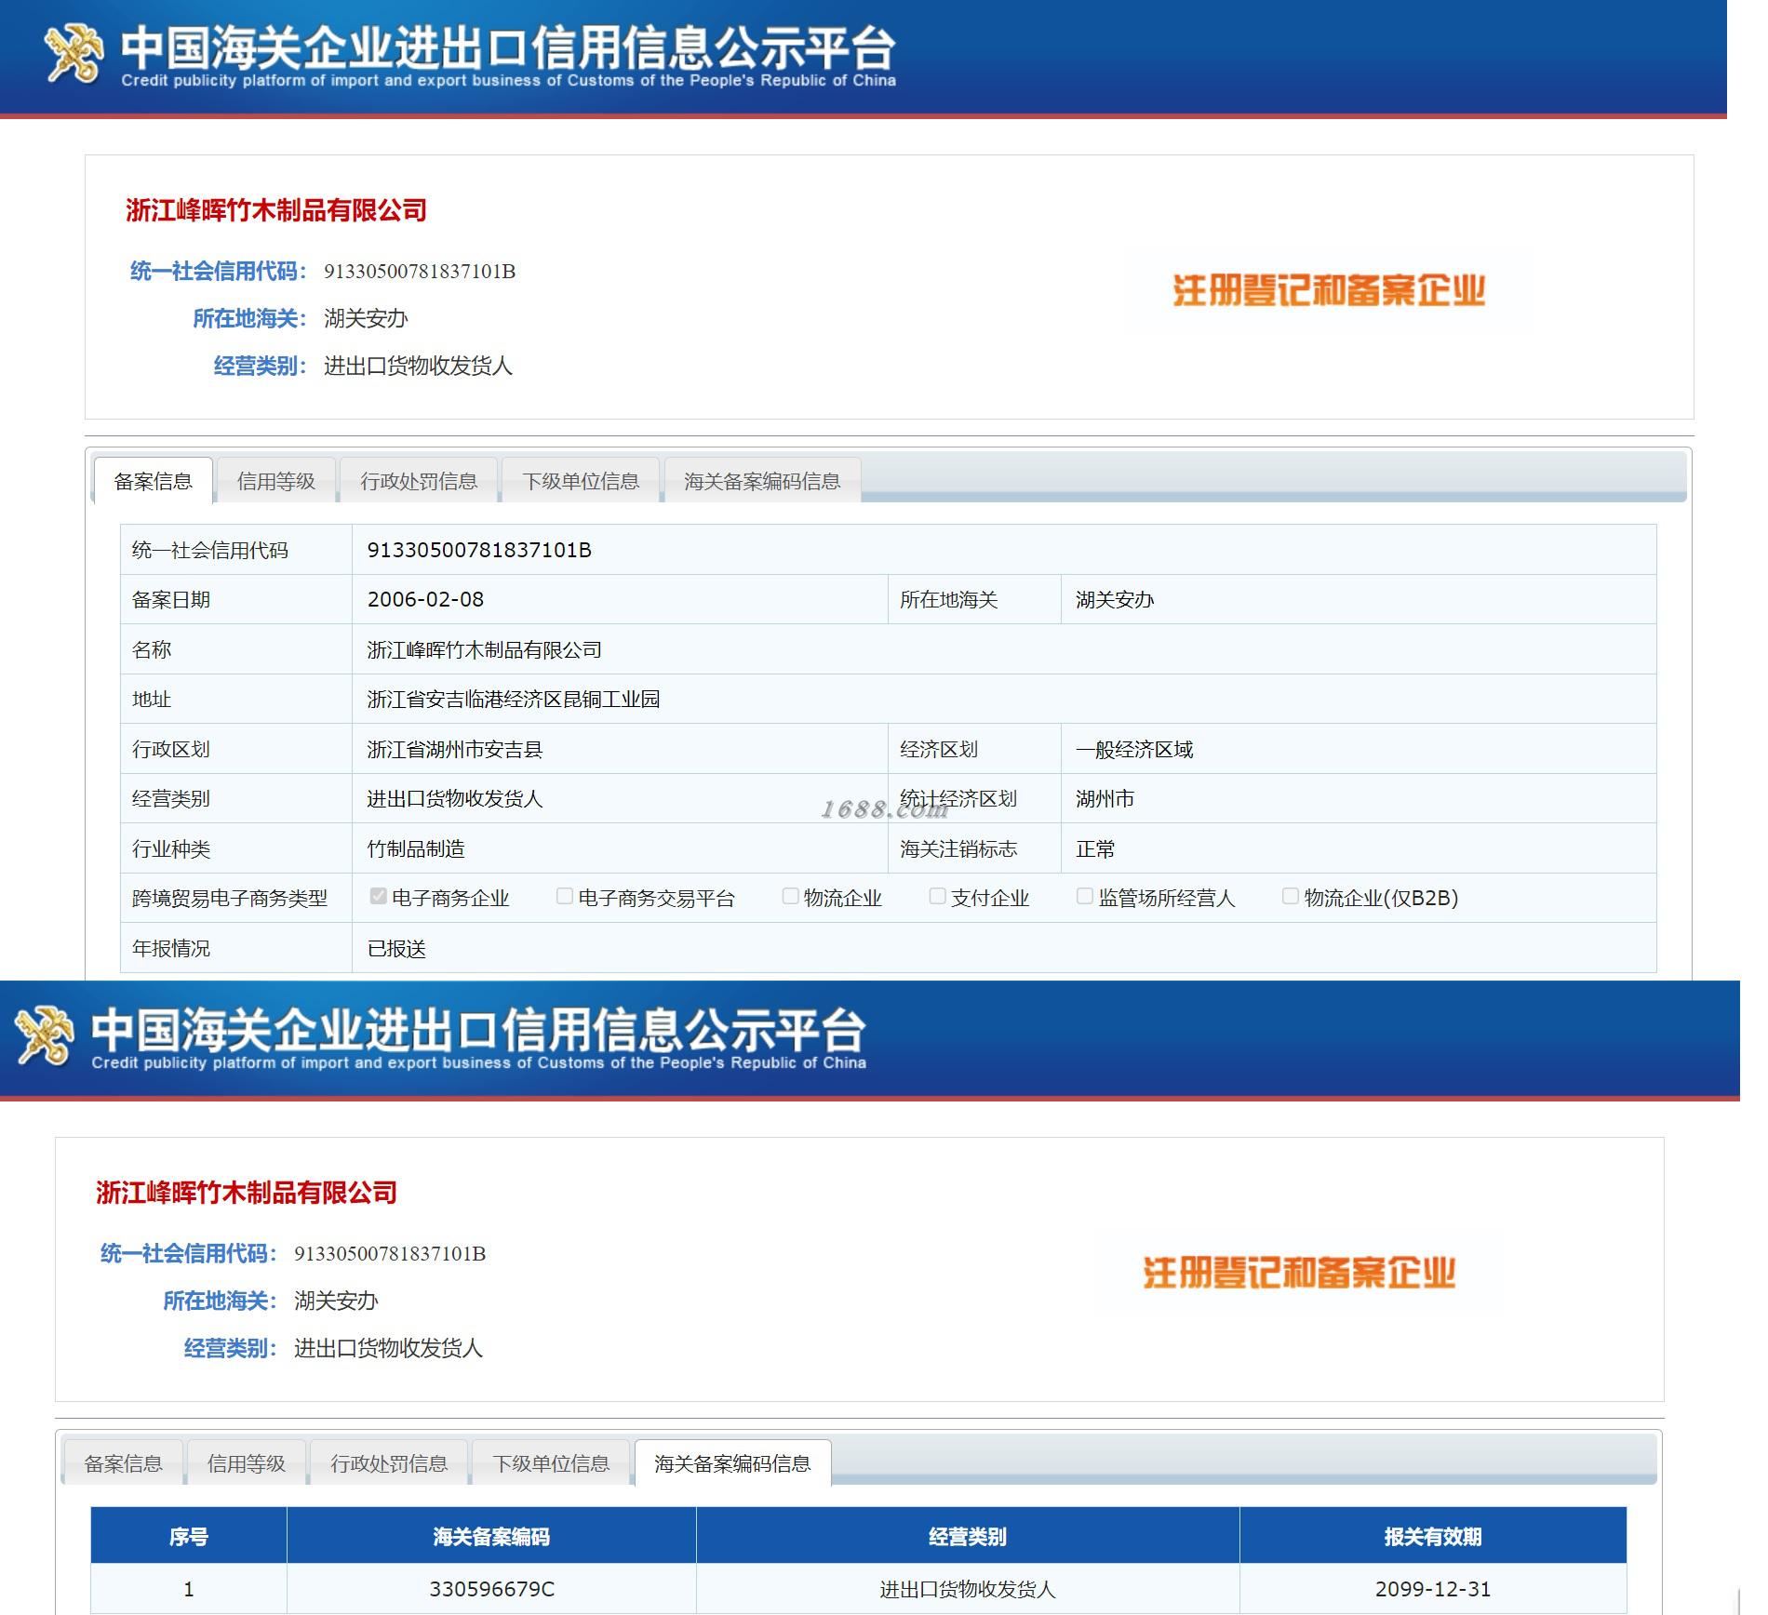Click the customs emblem logo in top banner
The image size is (1768, 1615).
point(73,53)
